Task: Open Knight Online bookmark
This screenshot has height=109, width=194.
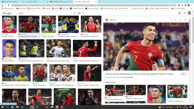Action: [138, 8]
